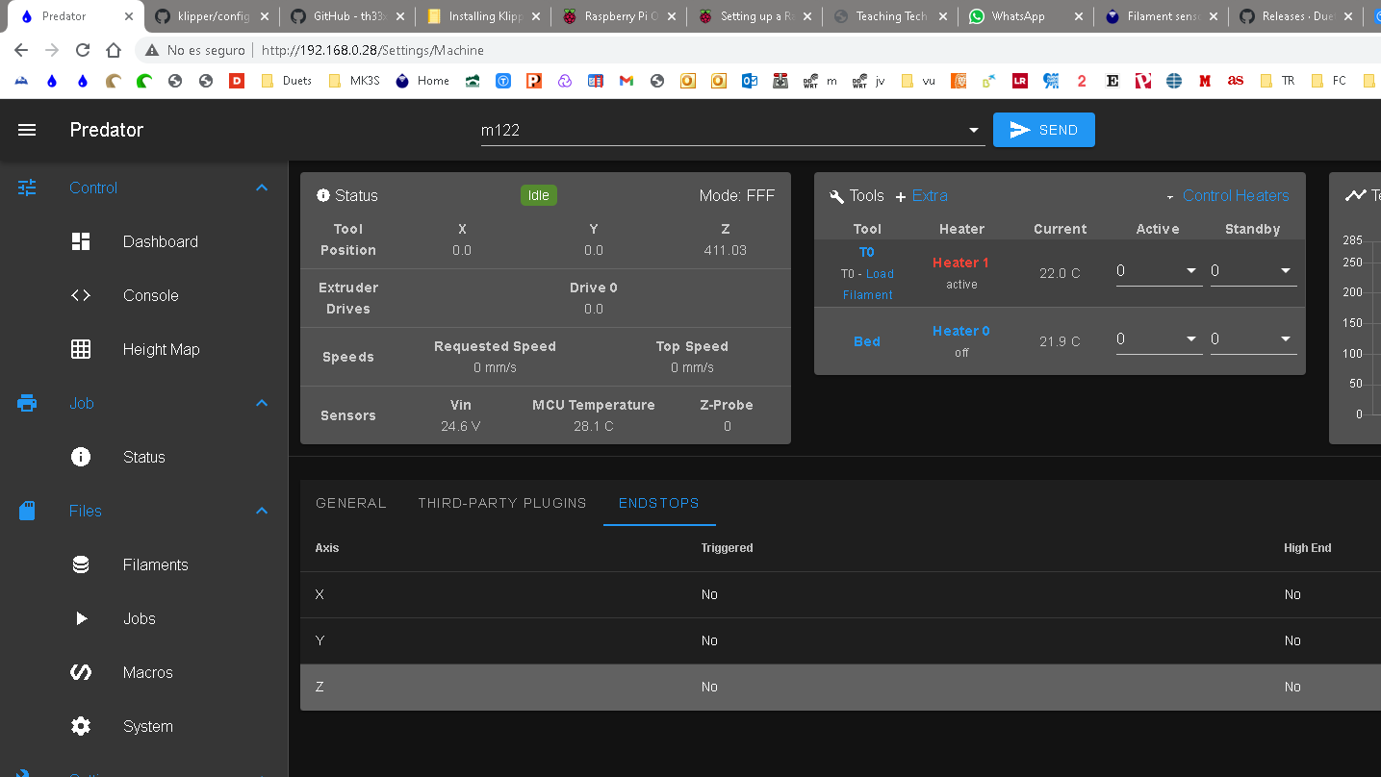Click the Control sliders icon

point(27,188)
